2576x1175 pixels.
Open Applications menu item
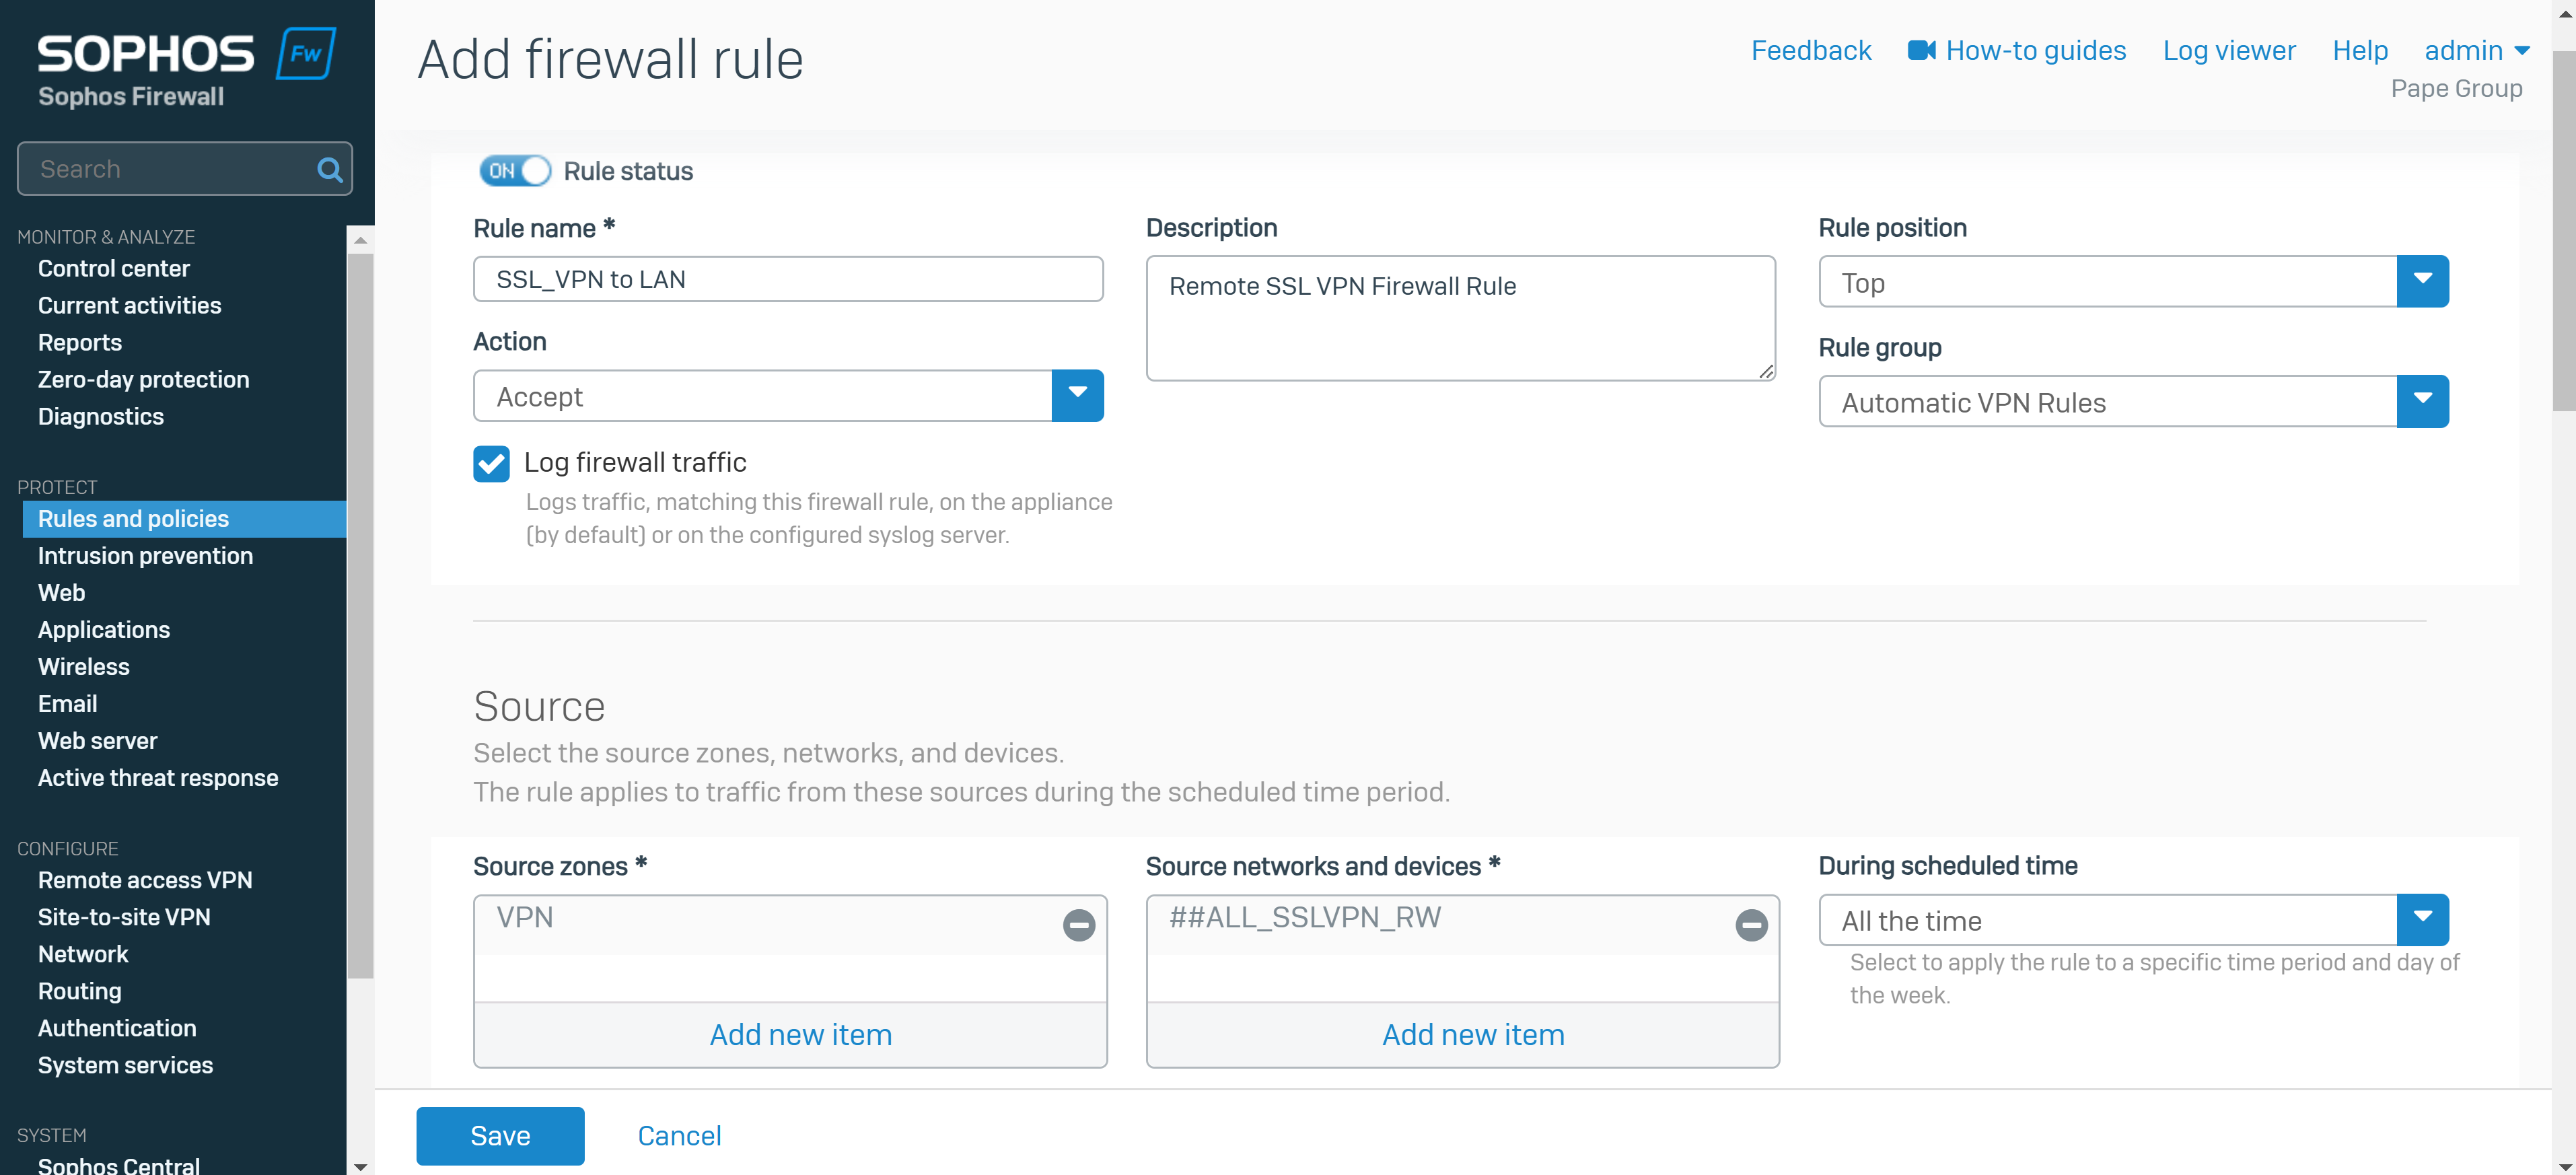pyautogui.click(x=103, y=630)
